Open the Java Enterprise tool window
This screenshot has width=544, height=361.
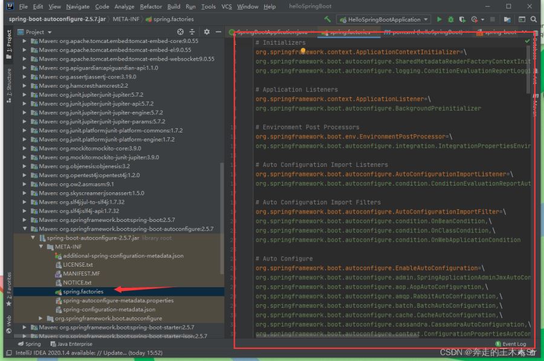coord(71,344)
